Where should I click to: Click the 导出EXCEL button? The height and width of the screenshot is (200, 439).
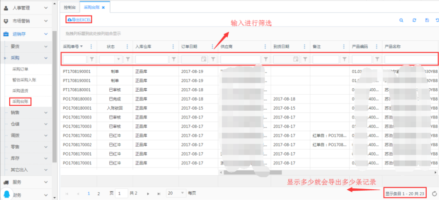coord(79,20)
